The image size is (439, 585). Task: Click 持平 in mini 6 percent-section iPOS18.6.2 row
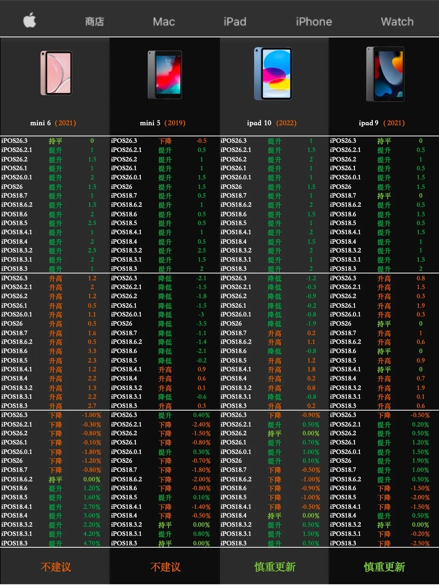[55, 480]
